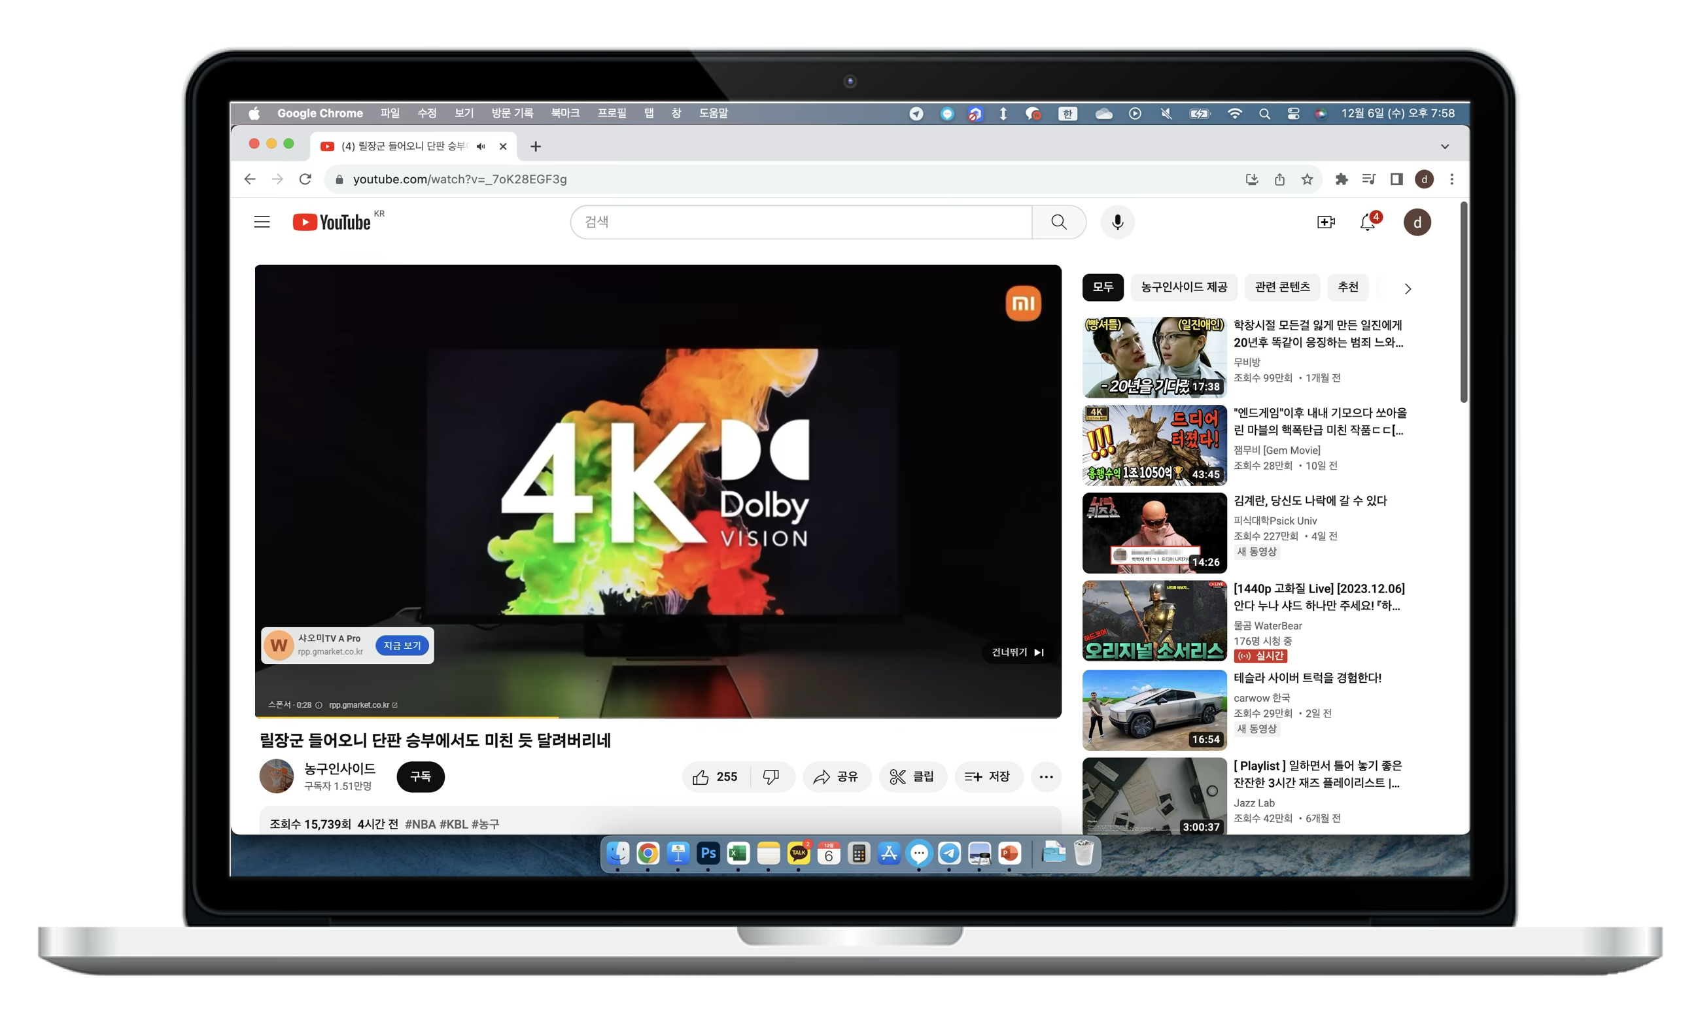
Task: Open the Chrome extensions puzzle icon
Action: [1341, 179]
